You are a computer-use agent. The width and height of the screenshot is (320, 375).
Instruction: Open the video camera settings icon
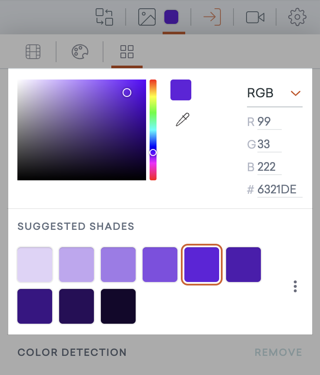click(x=255, y=17)
